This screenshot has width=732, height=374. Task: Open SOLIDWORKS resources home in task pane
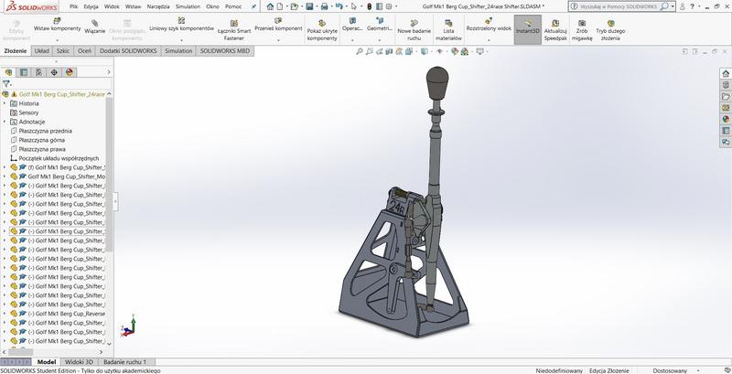(x=726, y=74)
